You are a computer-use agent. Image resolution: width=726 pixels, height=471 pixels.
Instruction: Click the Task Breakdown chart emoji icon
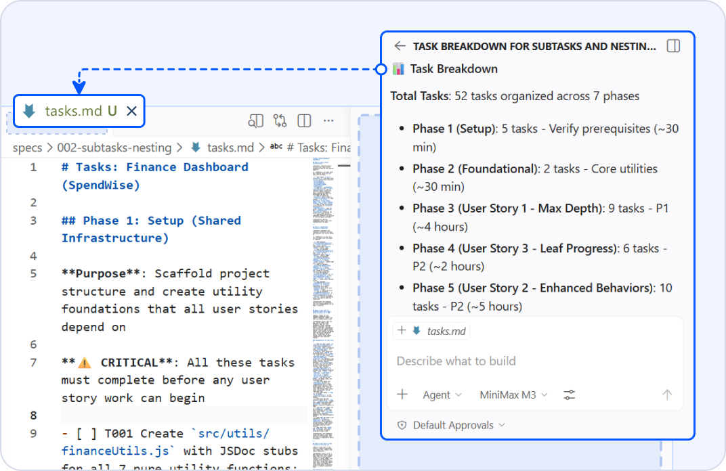398,69
